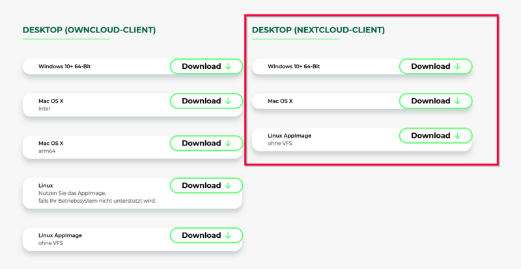The height and width of the screenshot is (269, 521).
Task: Click the 'Linux AppImage' label under ownCloud-Client
Action: click(61, 235)
